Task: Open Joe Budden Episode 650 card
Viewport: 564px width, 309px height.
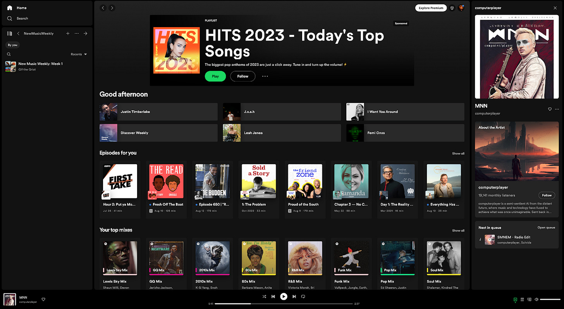Action: coord(213,189)
